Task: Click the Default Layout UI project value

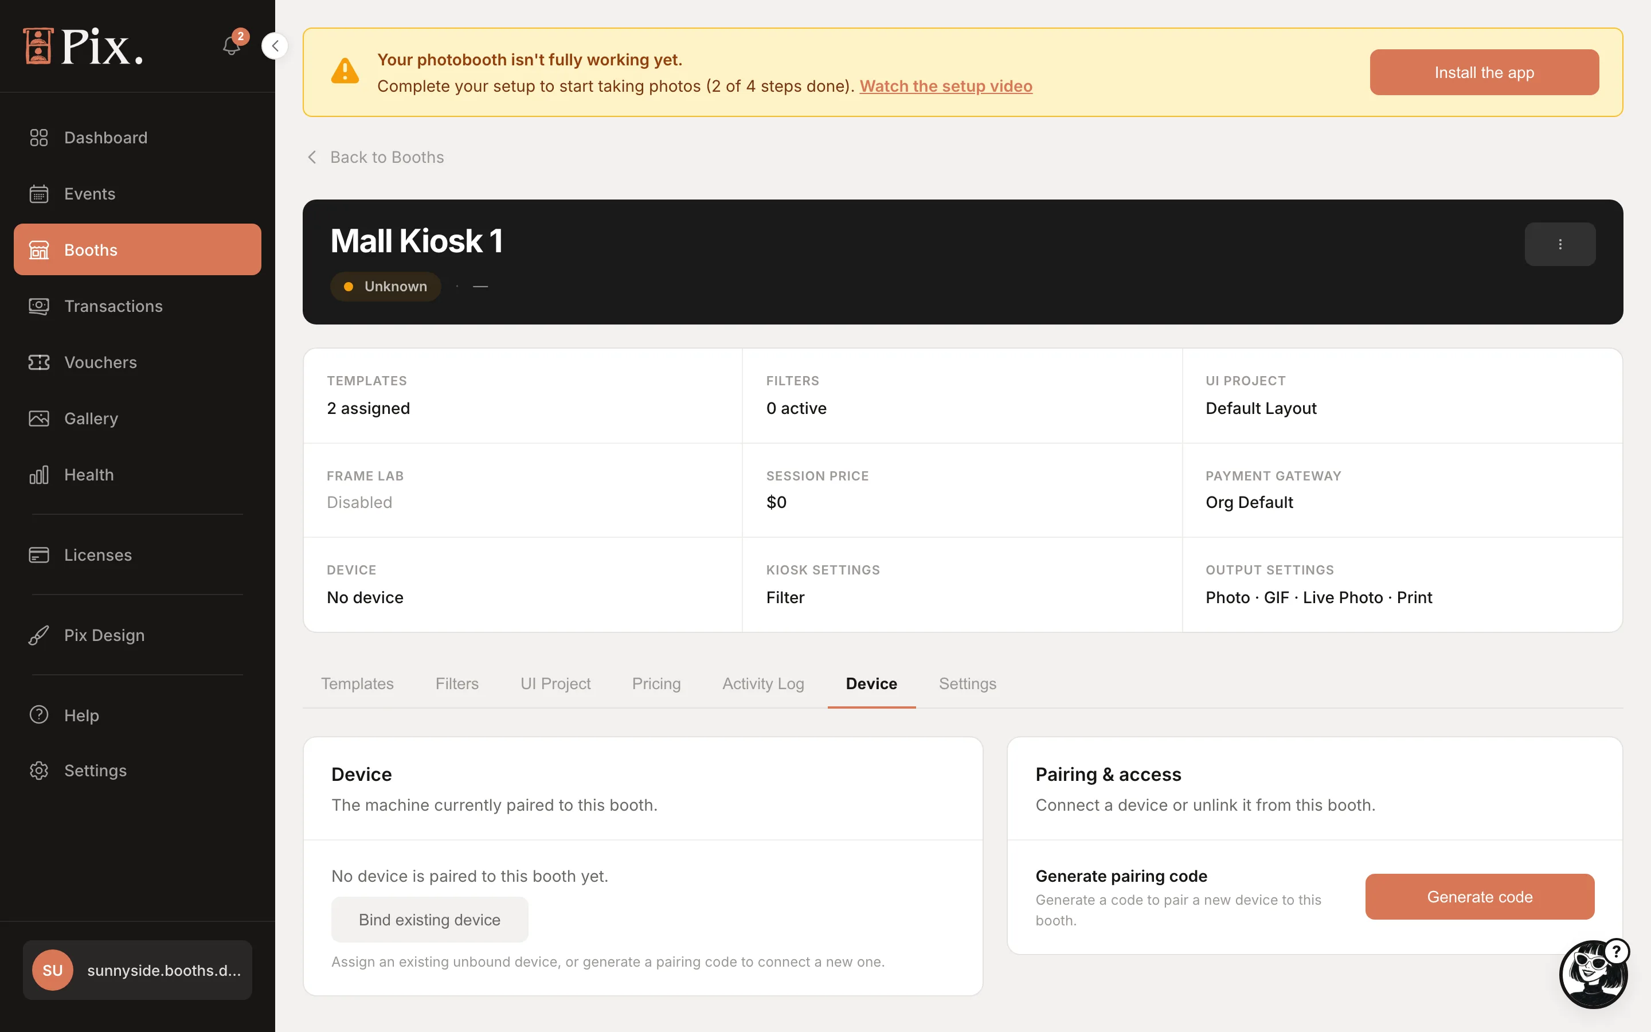Action: pos(1261,408)
